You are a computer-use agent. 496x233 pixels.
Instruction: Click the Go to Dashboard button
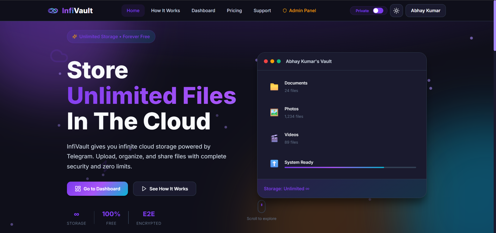click(97, 189)
